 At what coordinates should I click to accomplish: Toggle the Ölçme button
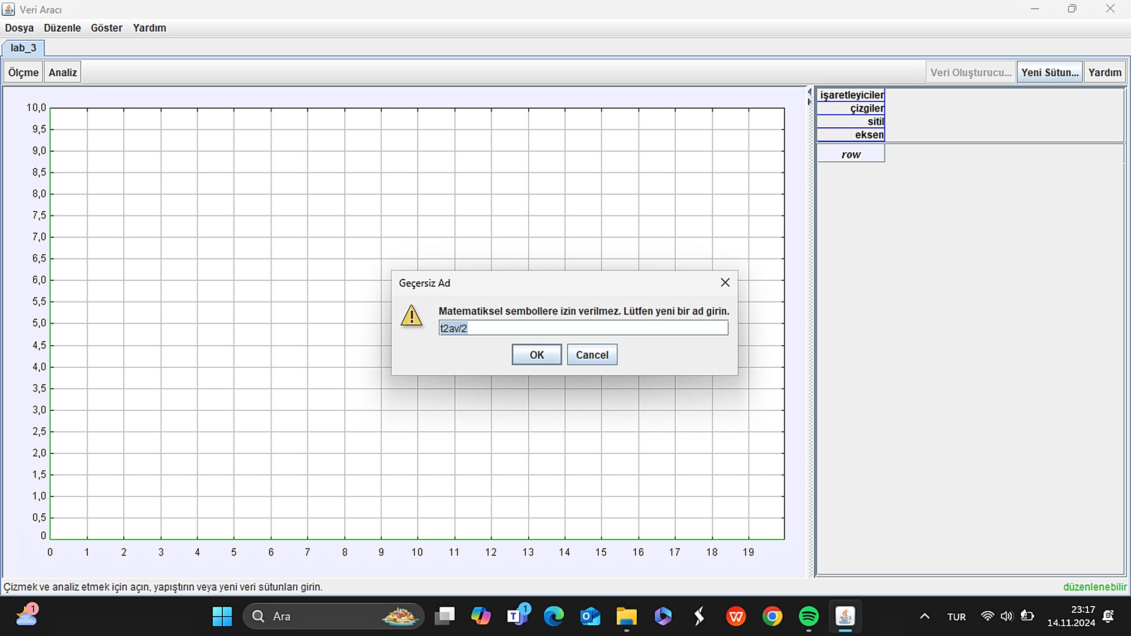(x=23, y=72)
